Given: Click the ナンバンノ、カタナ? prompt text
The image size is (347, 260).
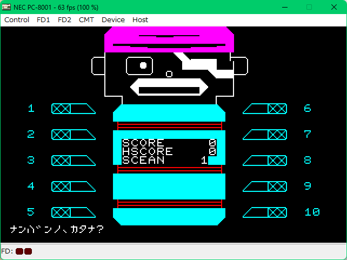Looking at the screenshot, I should [57, 229].
